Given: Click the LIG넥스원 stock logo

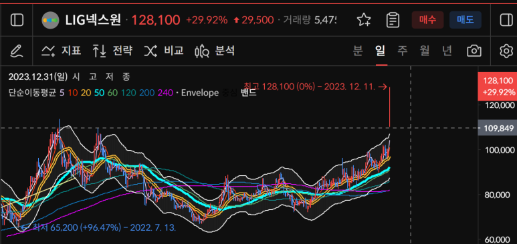Looking at the screenshot, I should click(50, 20).
